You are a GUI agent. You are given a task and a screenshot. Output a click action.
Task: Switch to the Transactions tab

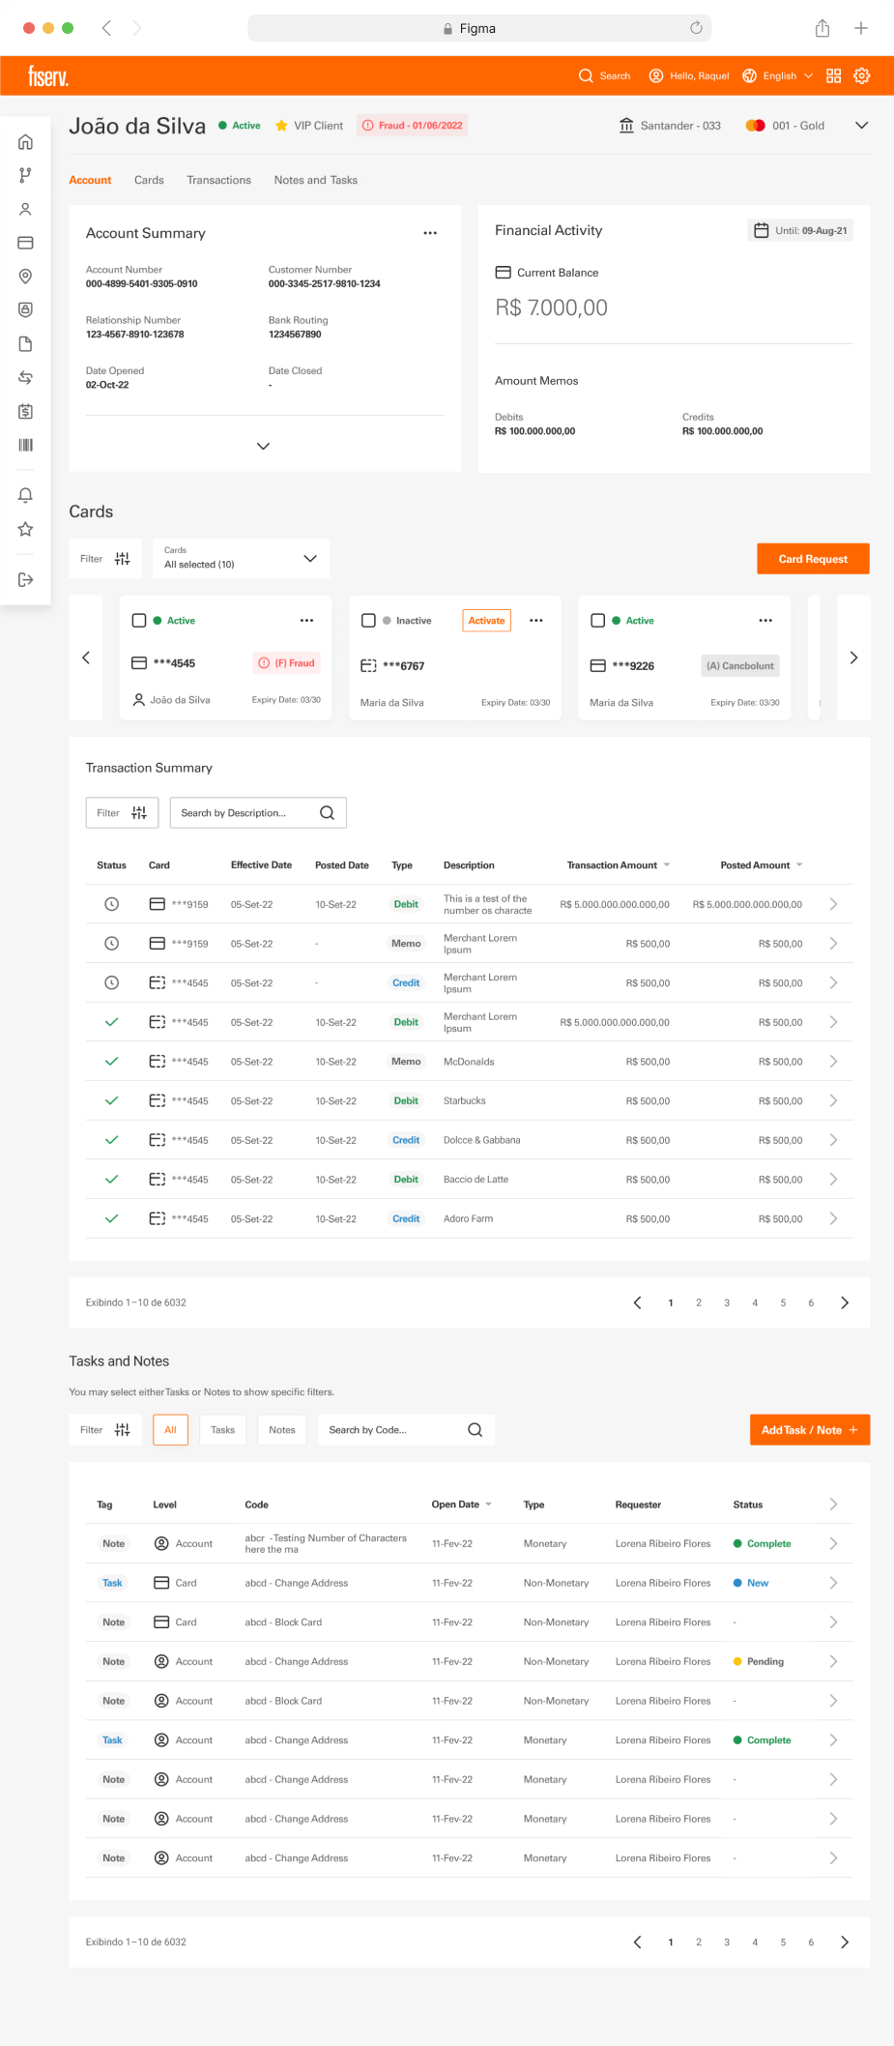pyautogui.click(x=218, y=180)
